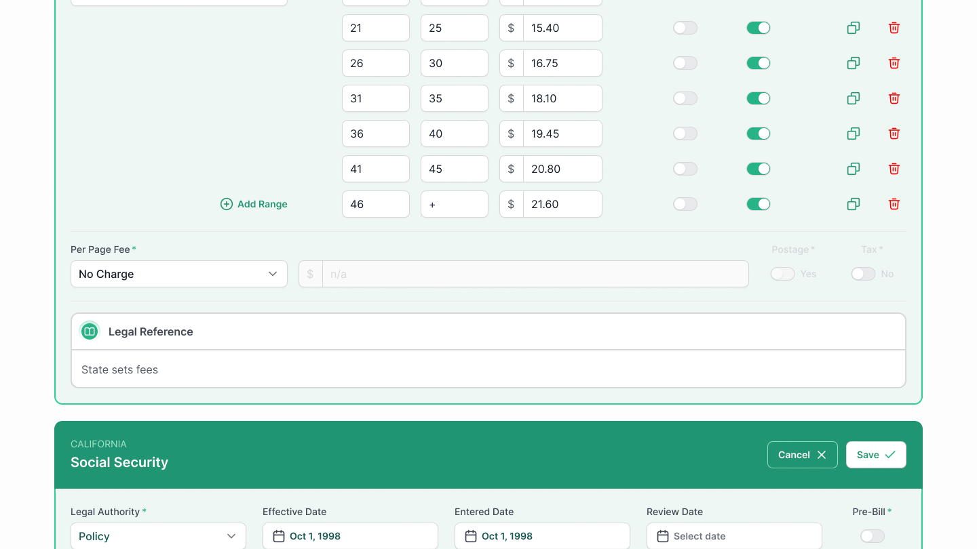Open the Effective Date Oct 1, 1998 picker

click(350, 536)
